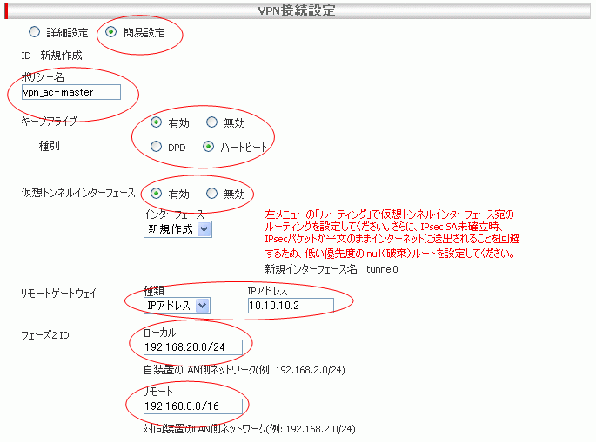This screenshot has height=442, width=596.
Task: Click the ポリシー名 field containing vpn_ac-master
Action: click(x=70, y=92)
